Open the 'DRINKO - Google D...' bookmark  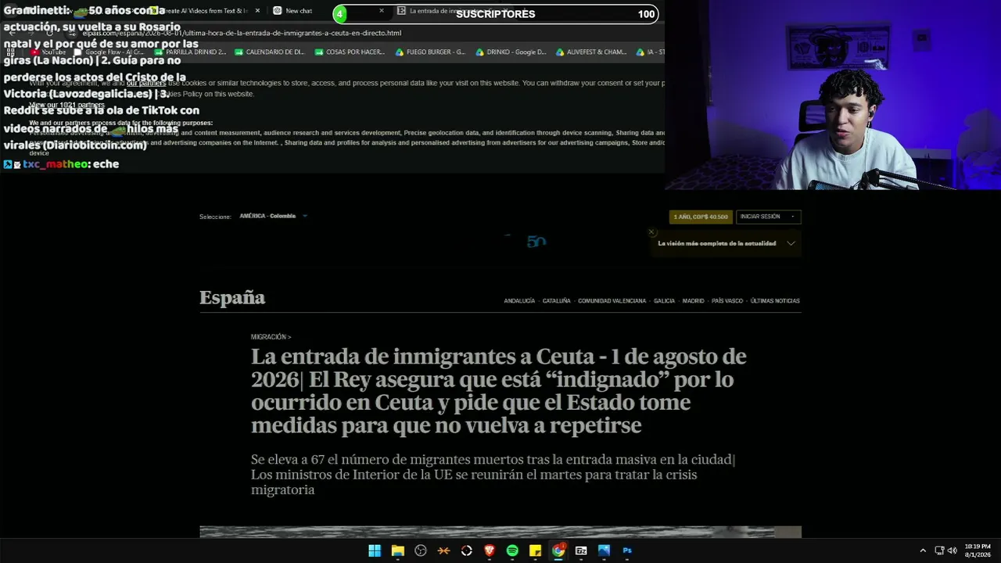pyautogui.click(x=511, y=52)
